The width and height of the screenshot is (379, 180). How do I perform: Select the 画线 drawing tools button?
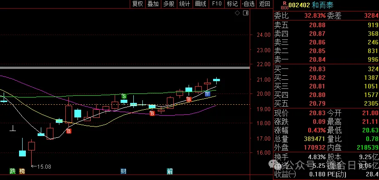pos(201,4)
